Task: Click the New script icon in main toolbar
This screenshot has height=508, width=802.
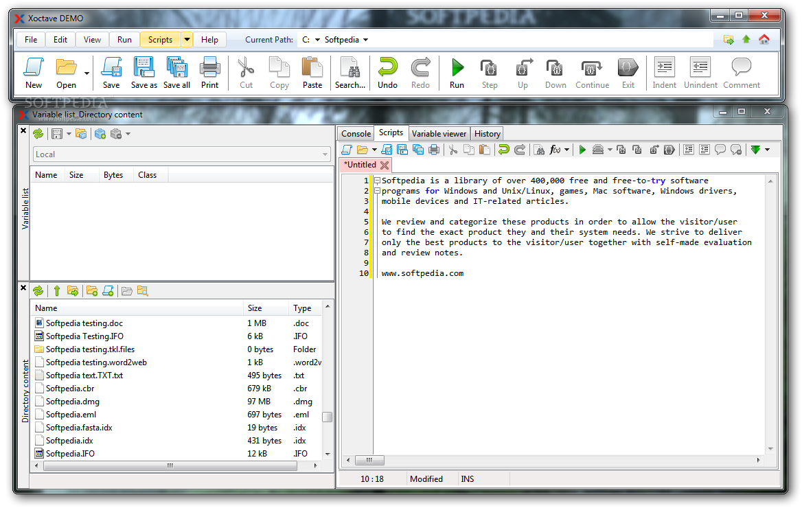Action: [x=34, y=67]
